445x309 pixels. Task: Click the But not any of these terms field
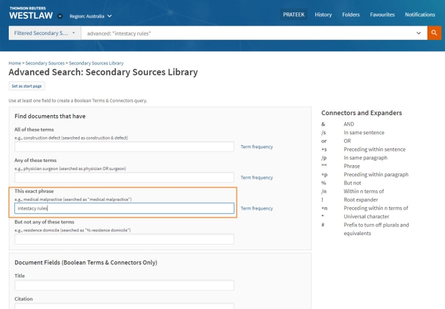pyautogui.click(x=124, y=239)
